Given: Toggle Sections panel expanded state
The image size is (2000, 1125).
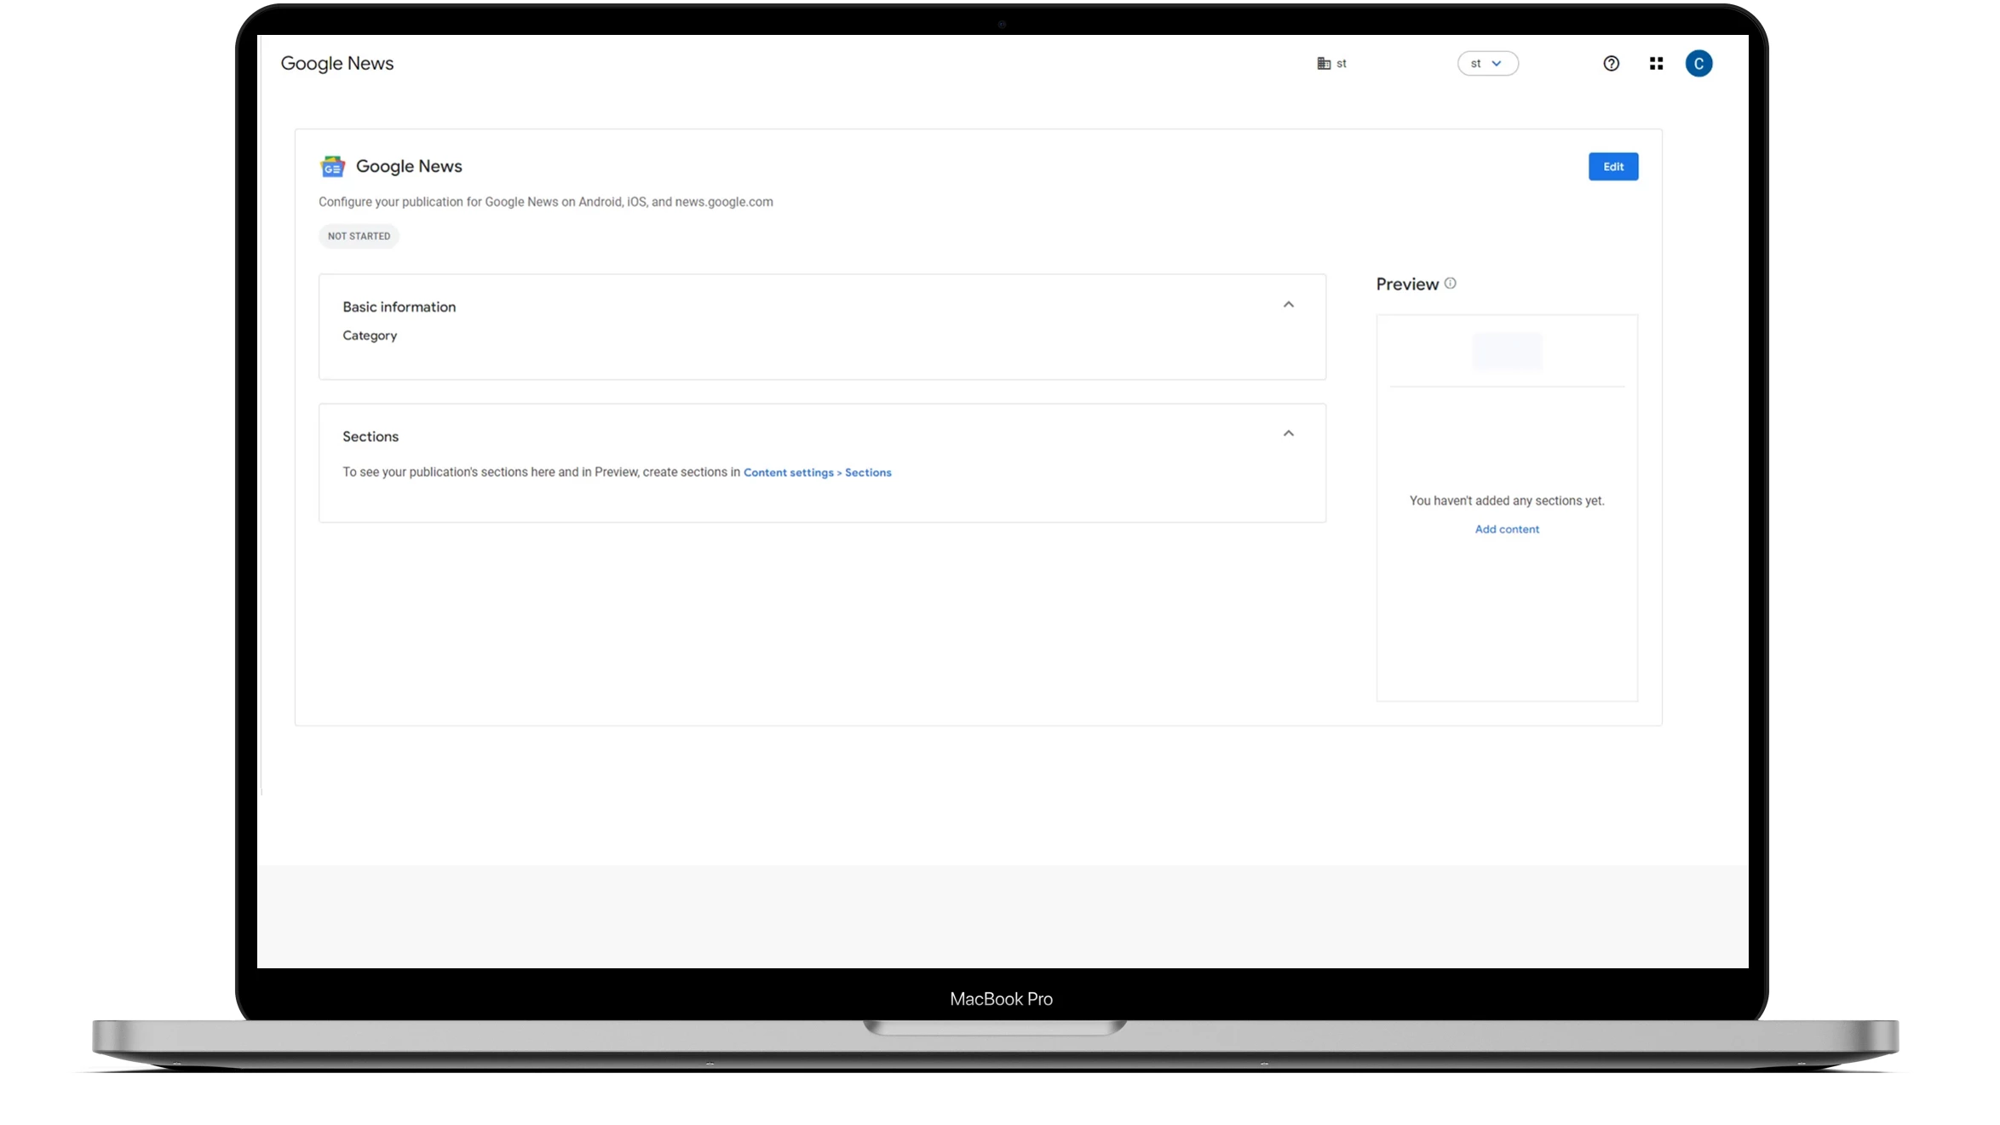Looking at the screenshot, I should [1289, 434].
